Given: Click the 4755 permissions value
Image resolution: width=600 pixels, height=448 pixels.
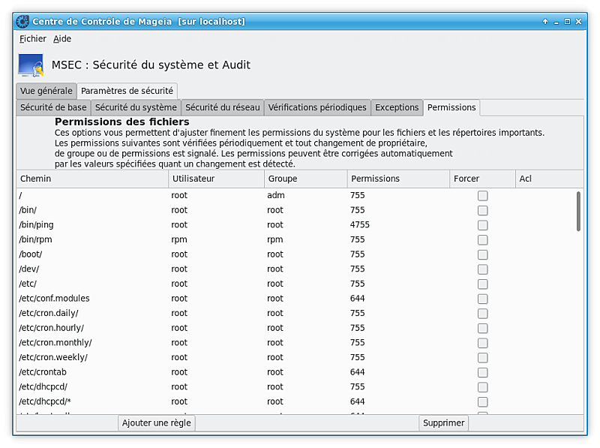Looking at the screenshot, I should [x=360, y=225].
